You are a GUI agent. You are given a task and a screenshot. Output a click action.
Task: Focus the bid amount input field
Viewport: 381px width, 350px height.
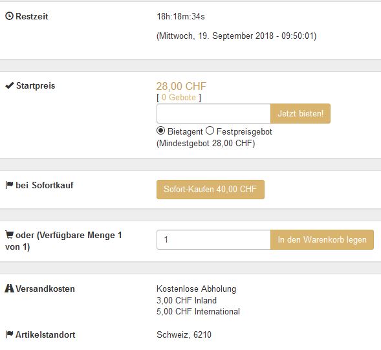point(213,113)
